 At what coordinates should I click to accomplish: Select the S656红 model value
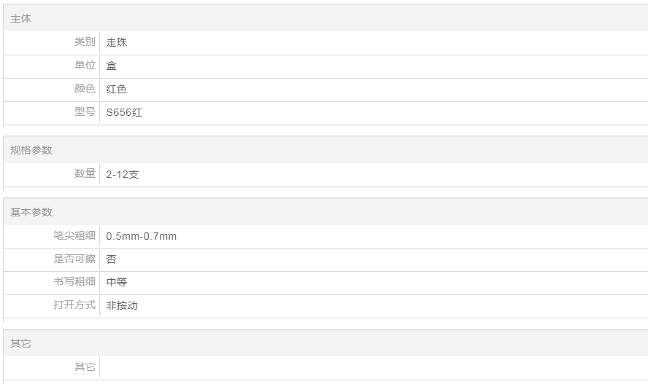coord(124,112)
